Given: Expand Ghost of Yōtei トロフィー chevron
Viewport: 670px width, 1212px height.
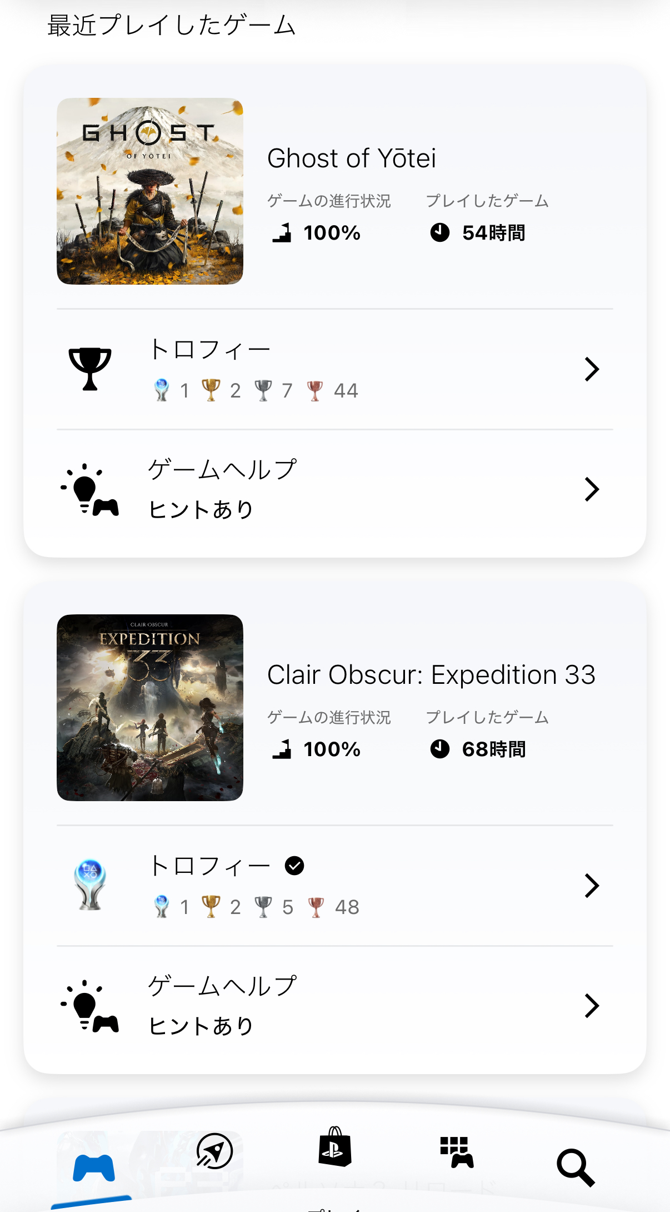Looking at the screenshot, I should tap(592, 369).
